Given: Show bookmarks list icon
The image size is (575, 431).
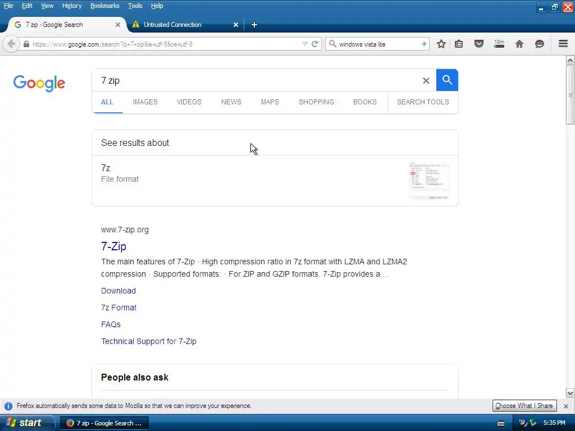Looking at the screenshot, I should pyautogui.click(x=459, y=44).
